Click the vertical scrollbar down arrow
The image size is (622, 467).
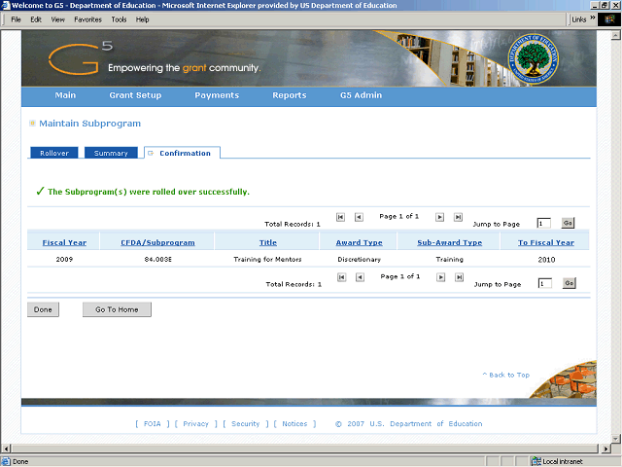[x=615, y=439]
